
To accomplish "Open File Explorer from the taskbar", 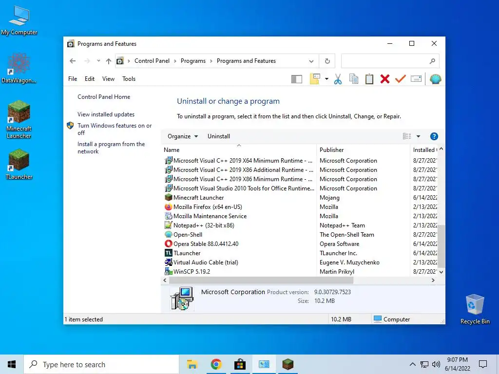I will pos(192,364).
